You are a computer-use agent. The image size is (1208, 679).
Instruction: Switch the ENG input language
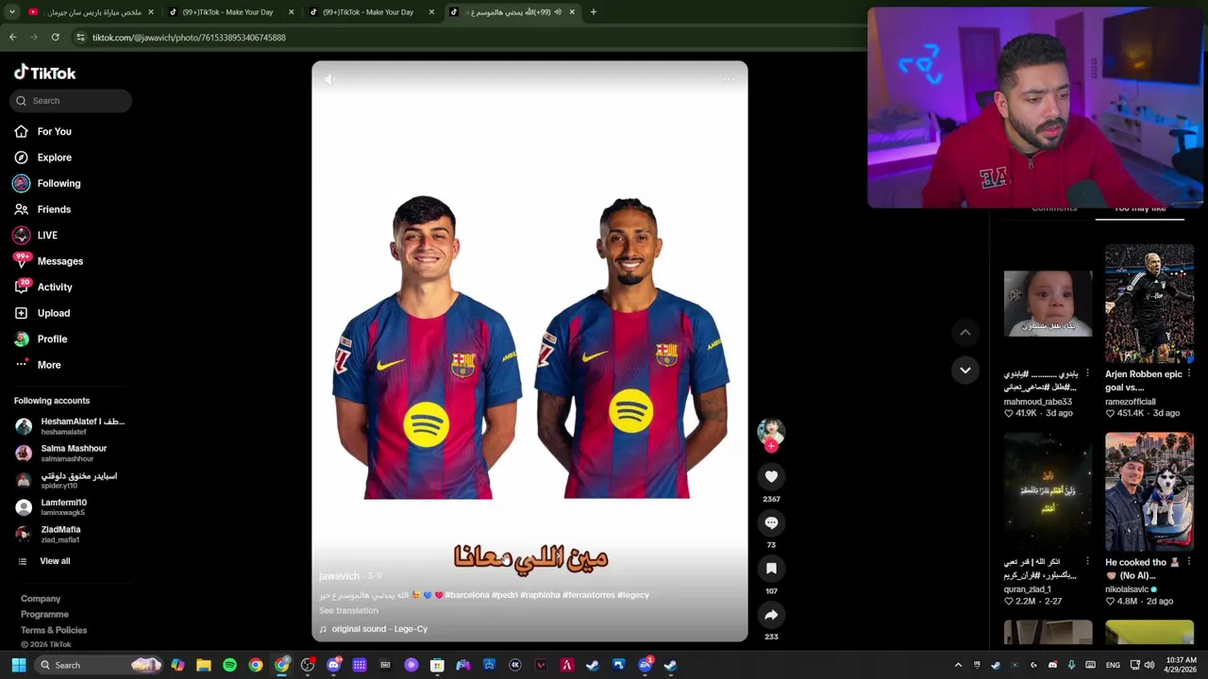pos(1113,665)
